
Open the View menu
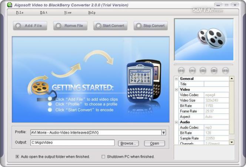tap(68, 13)
